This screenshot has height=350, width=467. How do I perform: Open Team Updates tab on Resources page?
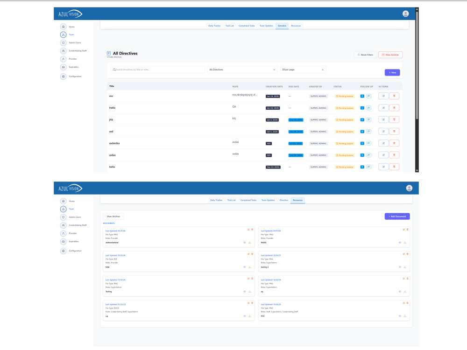coord(268,200)
